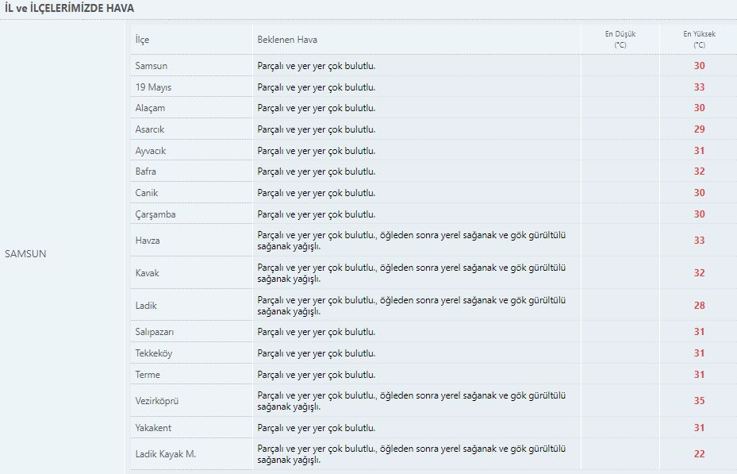Viewport: 737px width, 474px height.
Task: Click the Canik district name
Action: [146, 193]
